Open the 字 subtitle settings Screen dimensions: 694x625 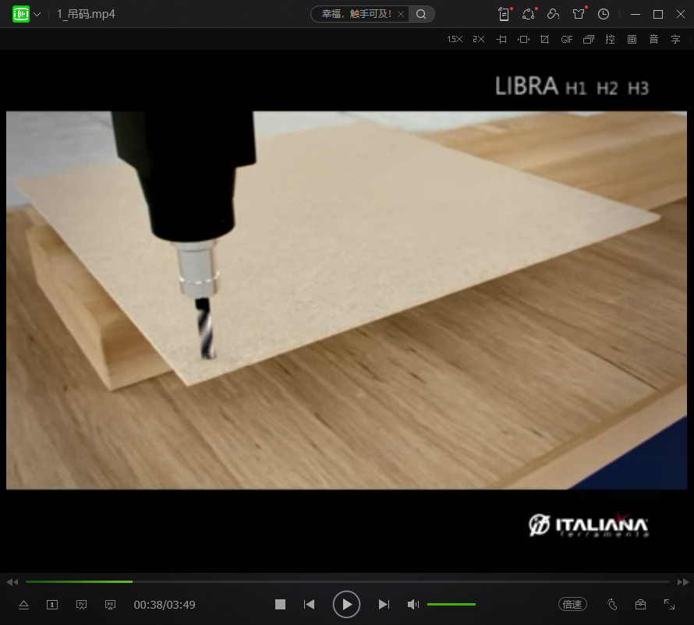click(675, 40)
